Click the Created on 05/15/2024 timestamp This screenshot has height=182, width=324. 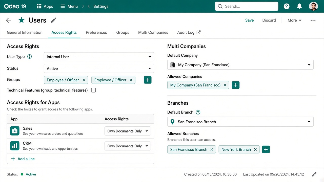pos(210,174)
